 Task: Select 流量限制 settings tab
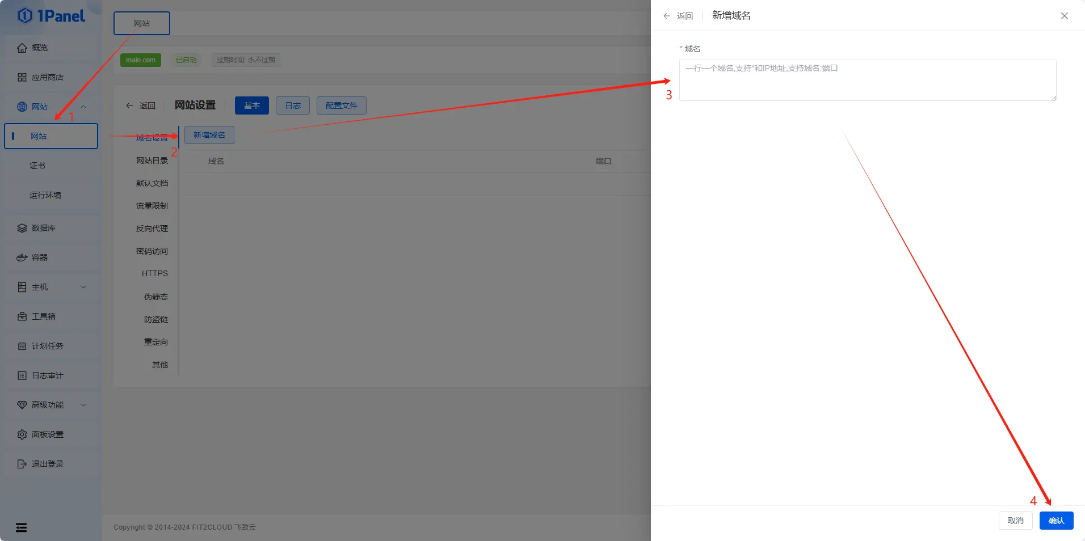152,206
